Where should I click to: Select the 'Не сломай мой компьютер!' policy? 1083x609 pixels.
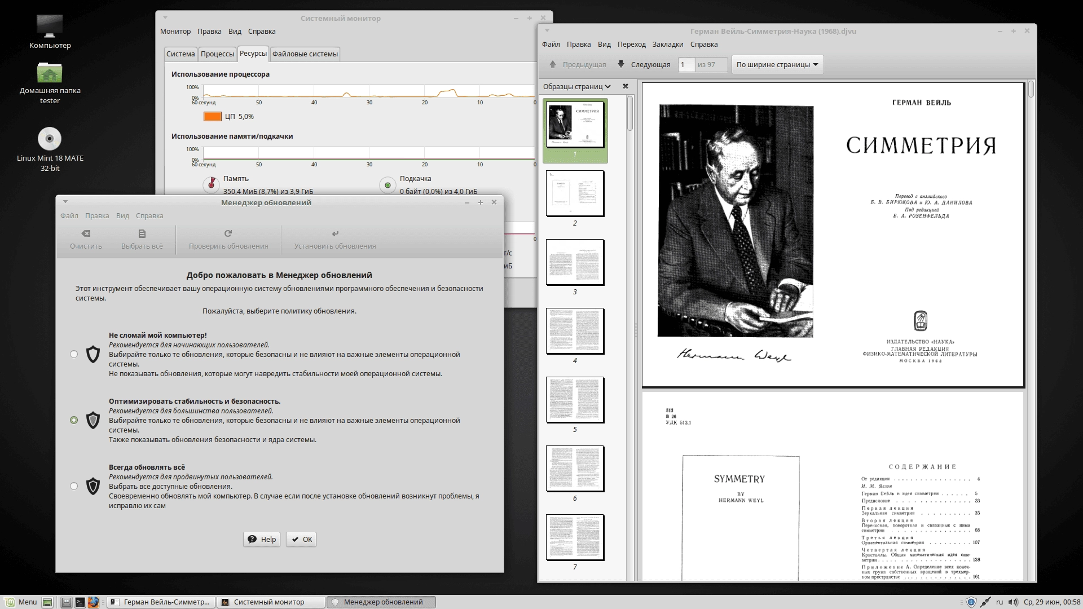[74, 354]
